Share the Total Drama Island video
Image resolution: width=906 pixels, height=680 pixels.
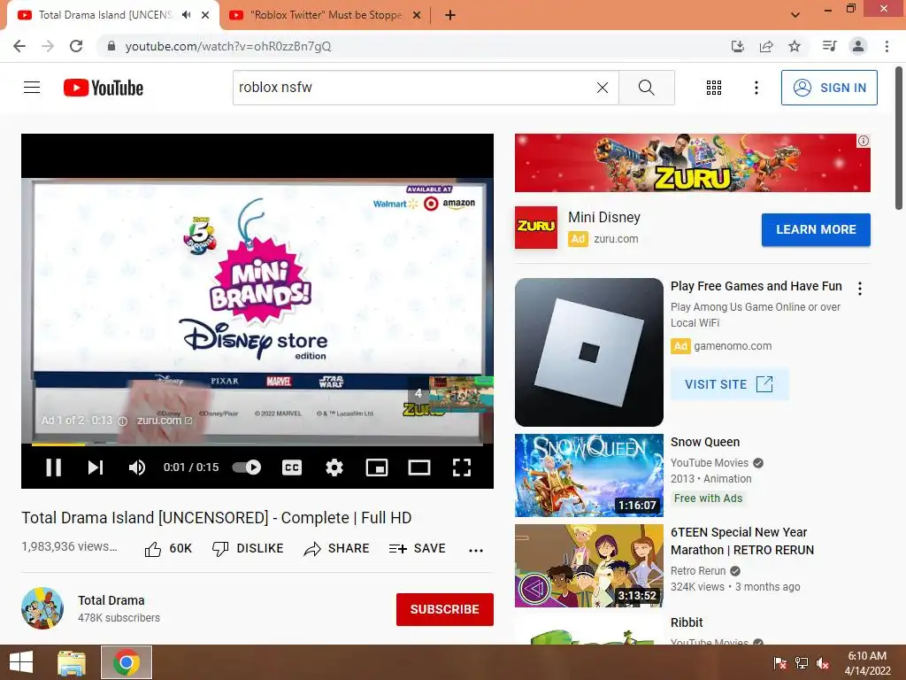(336, 549)
